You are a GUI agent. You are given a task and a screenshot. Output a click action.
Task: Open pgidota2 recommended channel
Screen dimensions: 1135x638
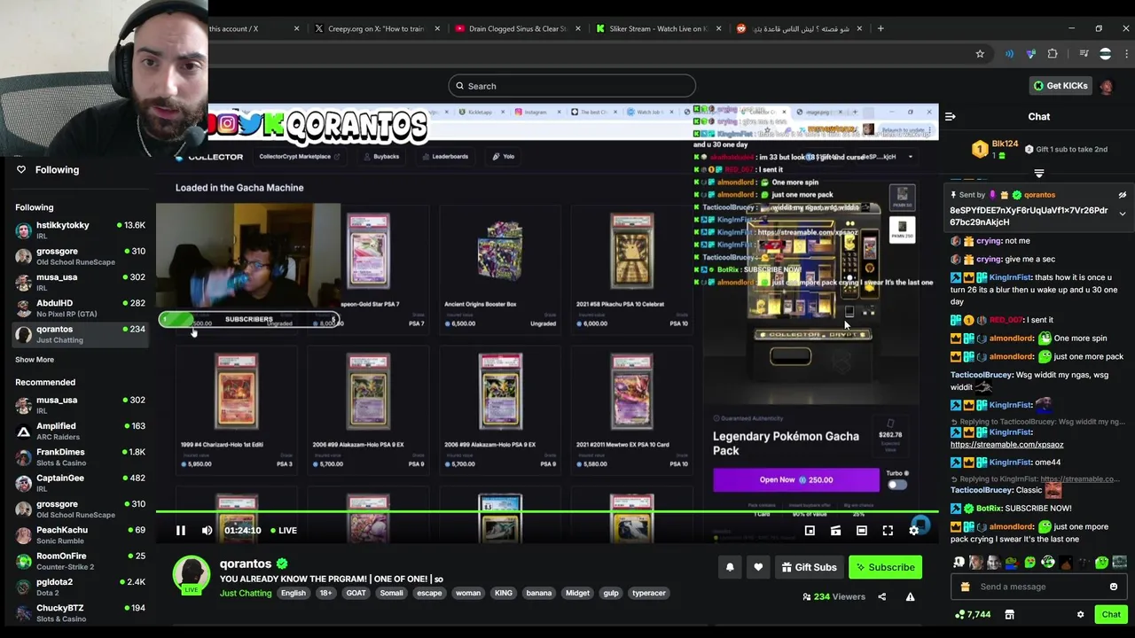80,587
